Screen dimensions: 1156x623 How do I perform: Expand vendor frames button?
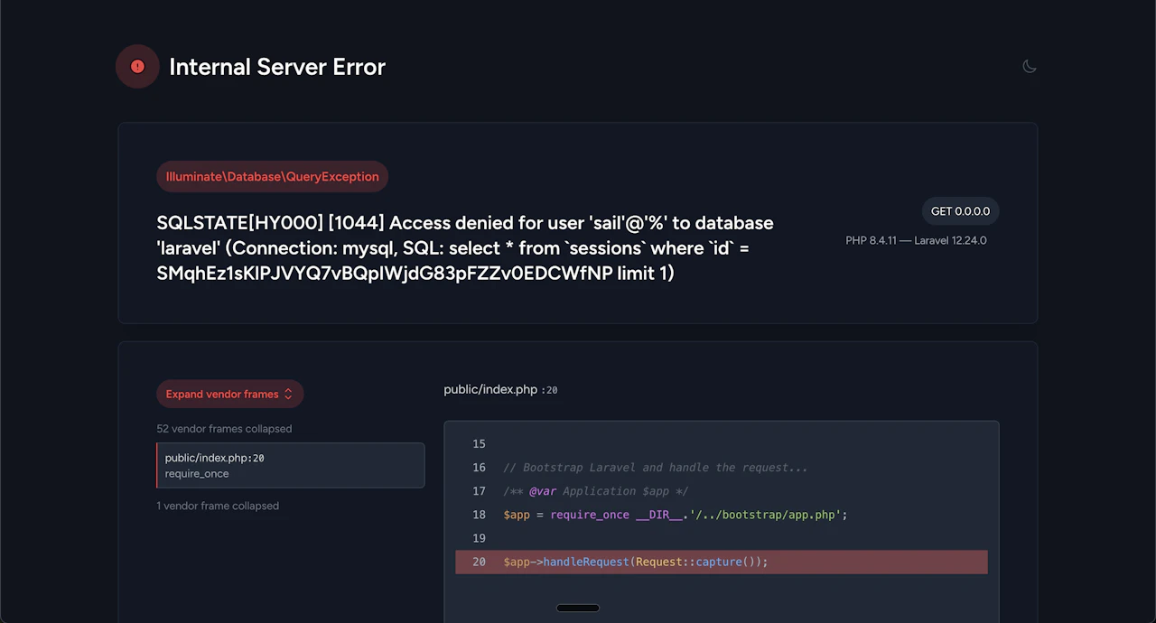pyautogui.click(x=229, y=394)
